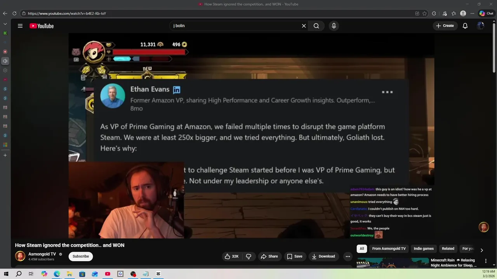Dislike this video

point(248,257)
